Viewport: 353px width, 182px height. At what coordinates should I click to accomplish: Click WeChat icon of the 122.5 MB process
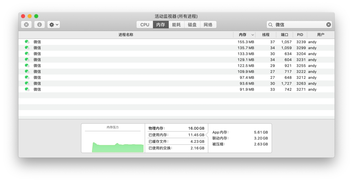pyautogui.click(x=27, y=66)
